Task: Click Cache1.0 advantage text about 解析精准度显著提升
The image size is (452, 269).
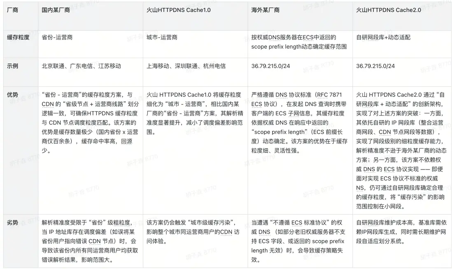Action: 195,113
